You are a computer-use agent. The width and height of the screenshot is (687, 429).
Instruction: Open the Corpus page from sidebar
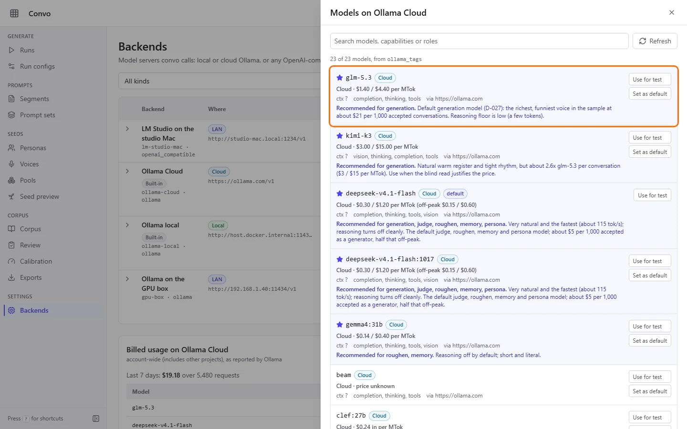[x=53, y=229]
